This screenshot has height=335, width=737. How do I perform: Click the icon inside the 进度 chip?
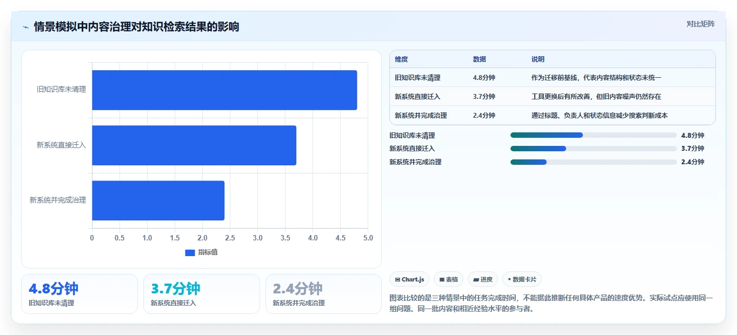476,280
